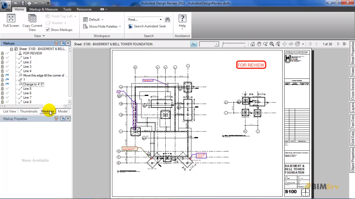Close the Markup Properties palette
Viewport: 355px width, 199px height.
coord(68,118)
